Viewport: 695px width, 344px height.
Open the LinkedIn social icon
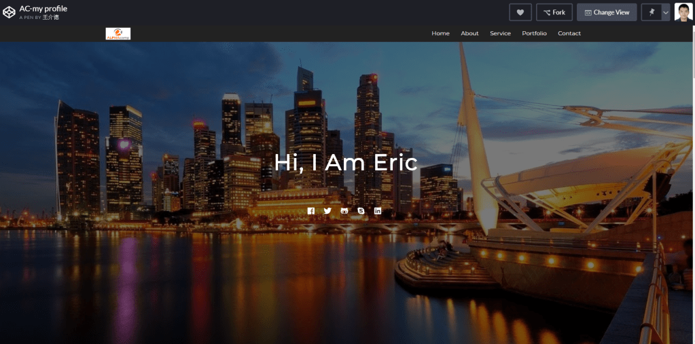[378, 211]
